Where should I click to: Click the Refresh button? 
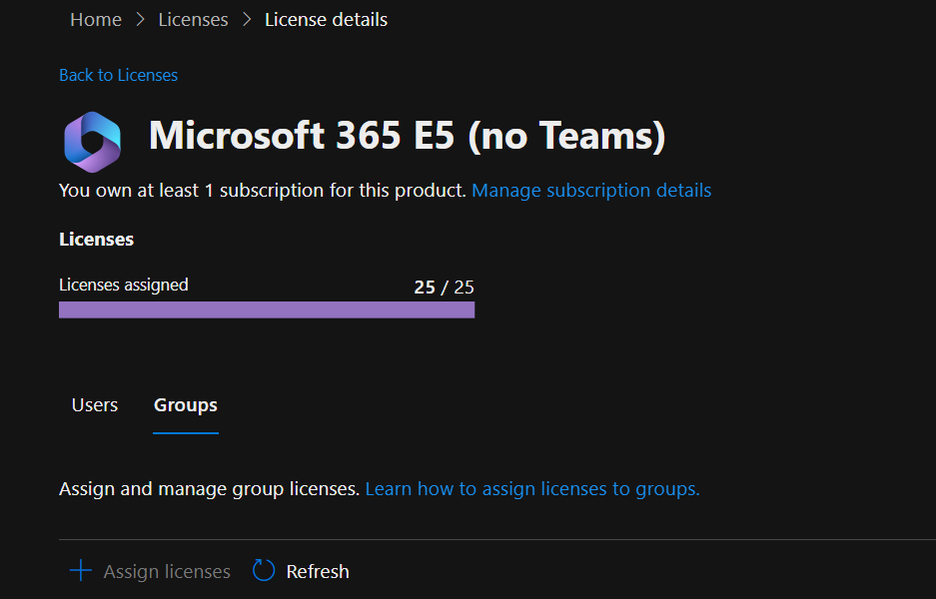point(300,570)
